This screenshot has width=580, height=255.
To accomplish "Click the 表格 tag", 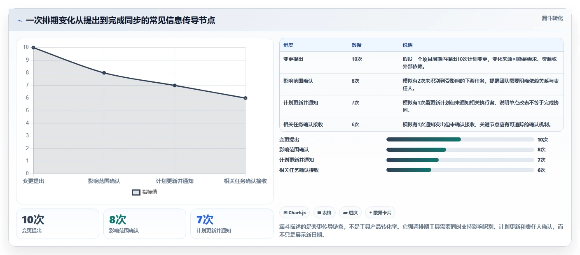I will click(x=324, y=213).
